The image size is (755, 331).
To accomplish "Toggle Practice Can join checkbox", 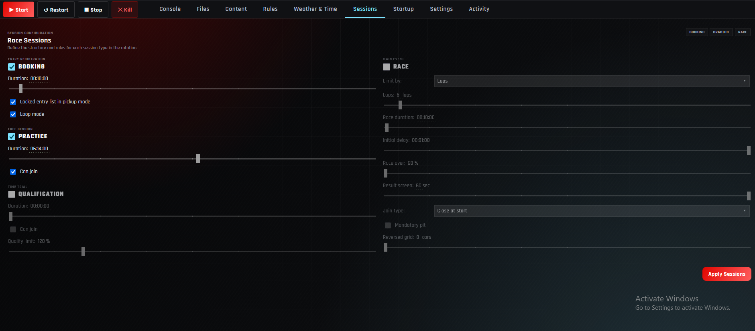I will 13,172.
